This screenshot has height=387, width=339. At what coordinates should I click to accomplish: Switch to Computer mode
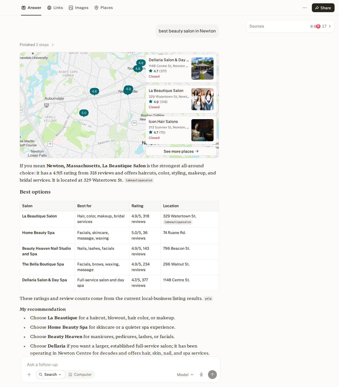80,375
